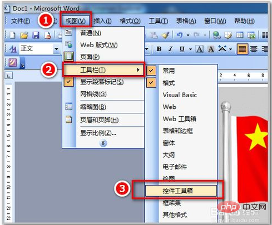Click the Character Border A icon
This screenshot has height=225, width=272.
point(200,49)
